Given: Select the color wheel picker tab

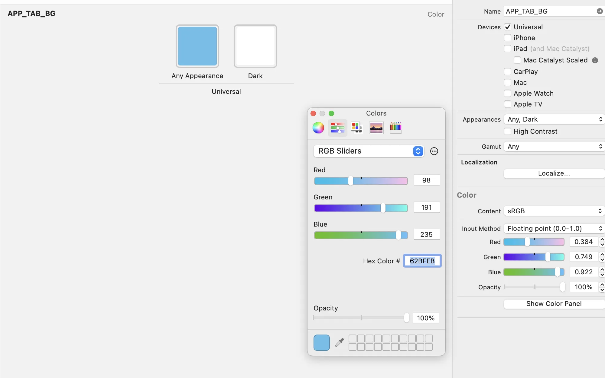Looking at the screenshot, I should coord(318,128).
